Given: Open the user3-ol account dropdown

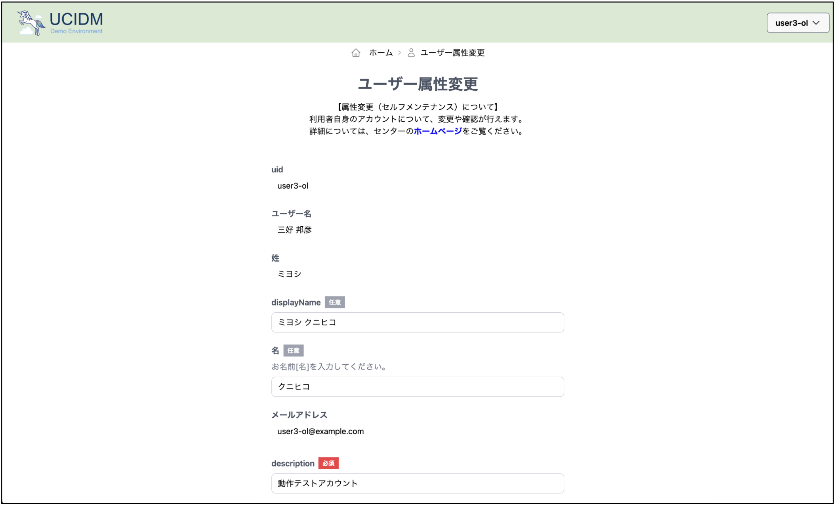Looking at the screenshot, I should (x=798, y=23).
